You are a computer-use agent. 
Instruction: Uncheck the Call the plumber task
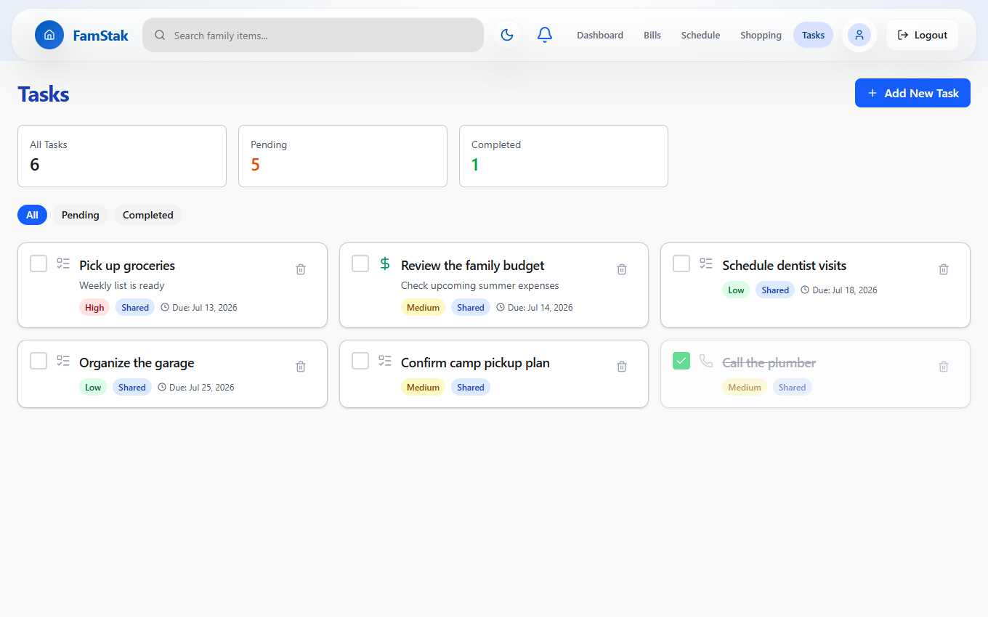(x=681, y=361)
